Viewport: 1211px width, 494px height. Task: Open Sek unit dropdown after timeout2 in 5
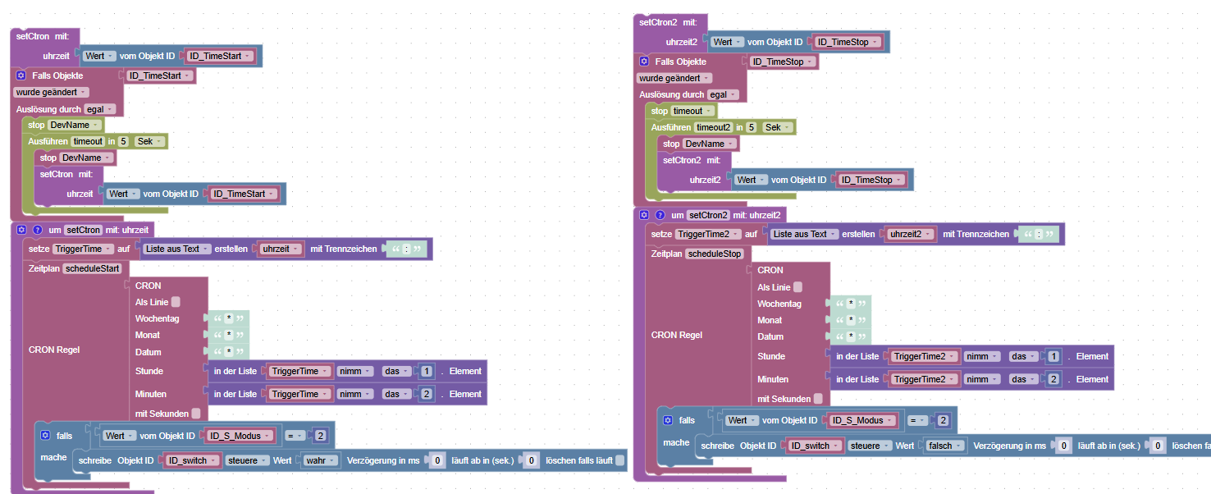point(778,127)
